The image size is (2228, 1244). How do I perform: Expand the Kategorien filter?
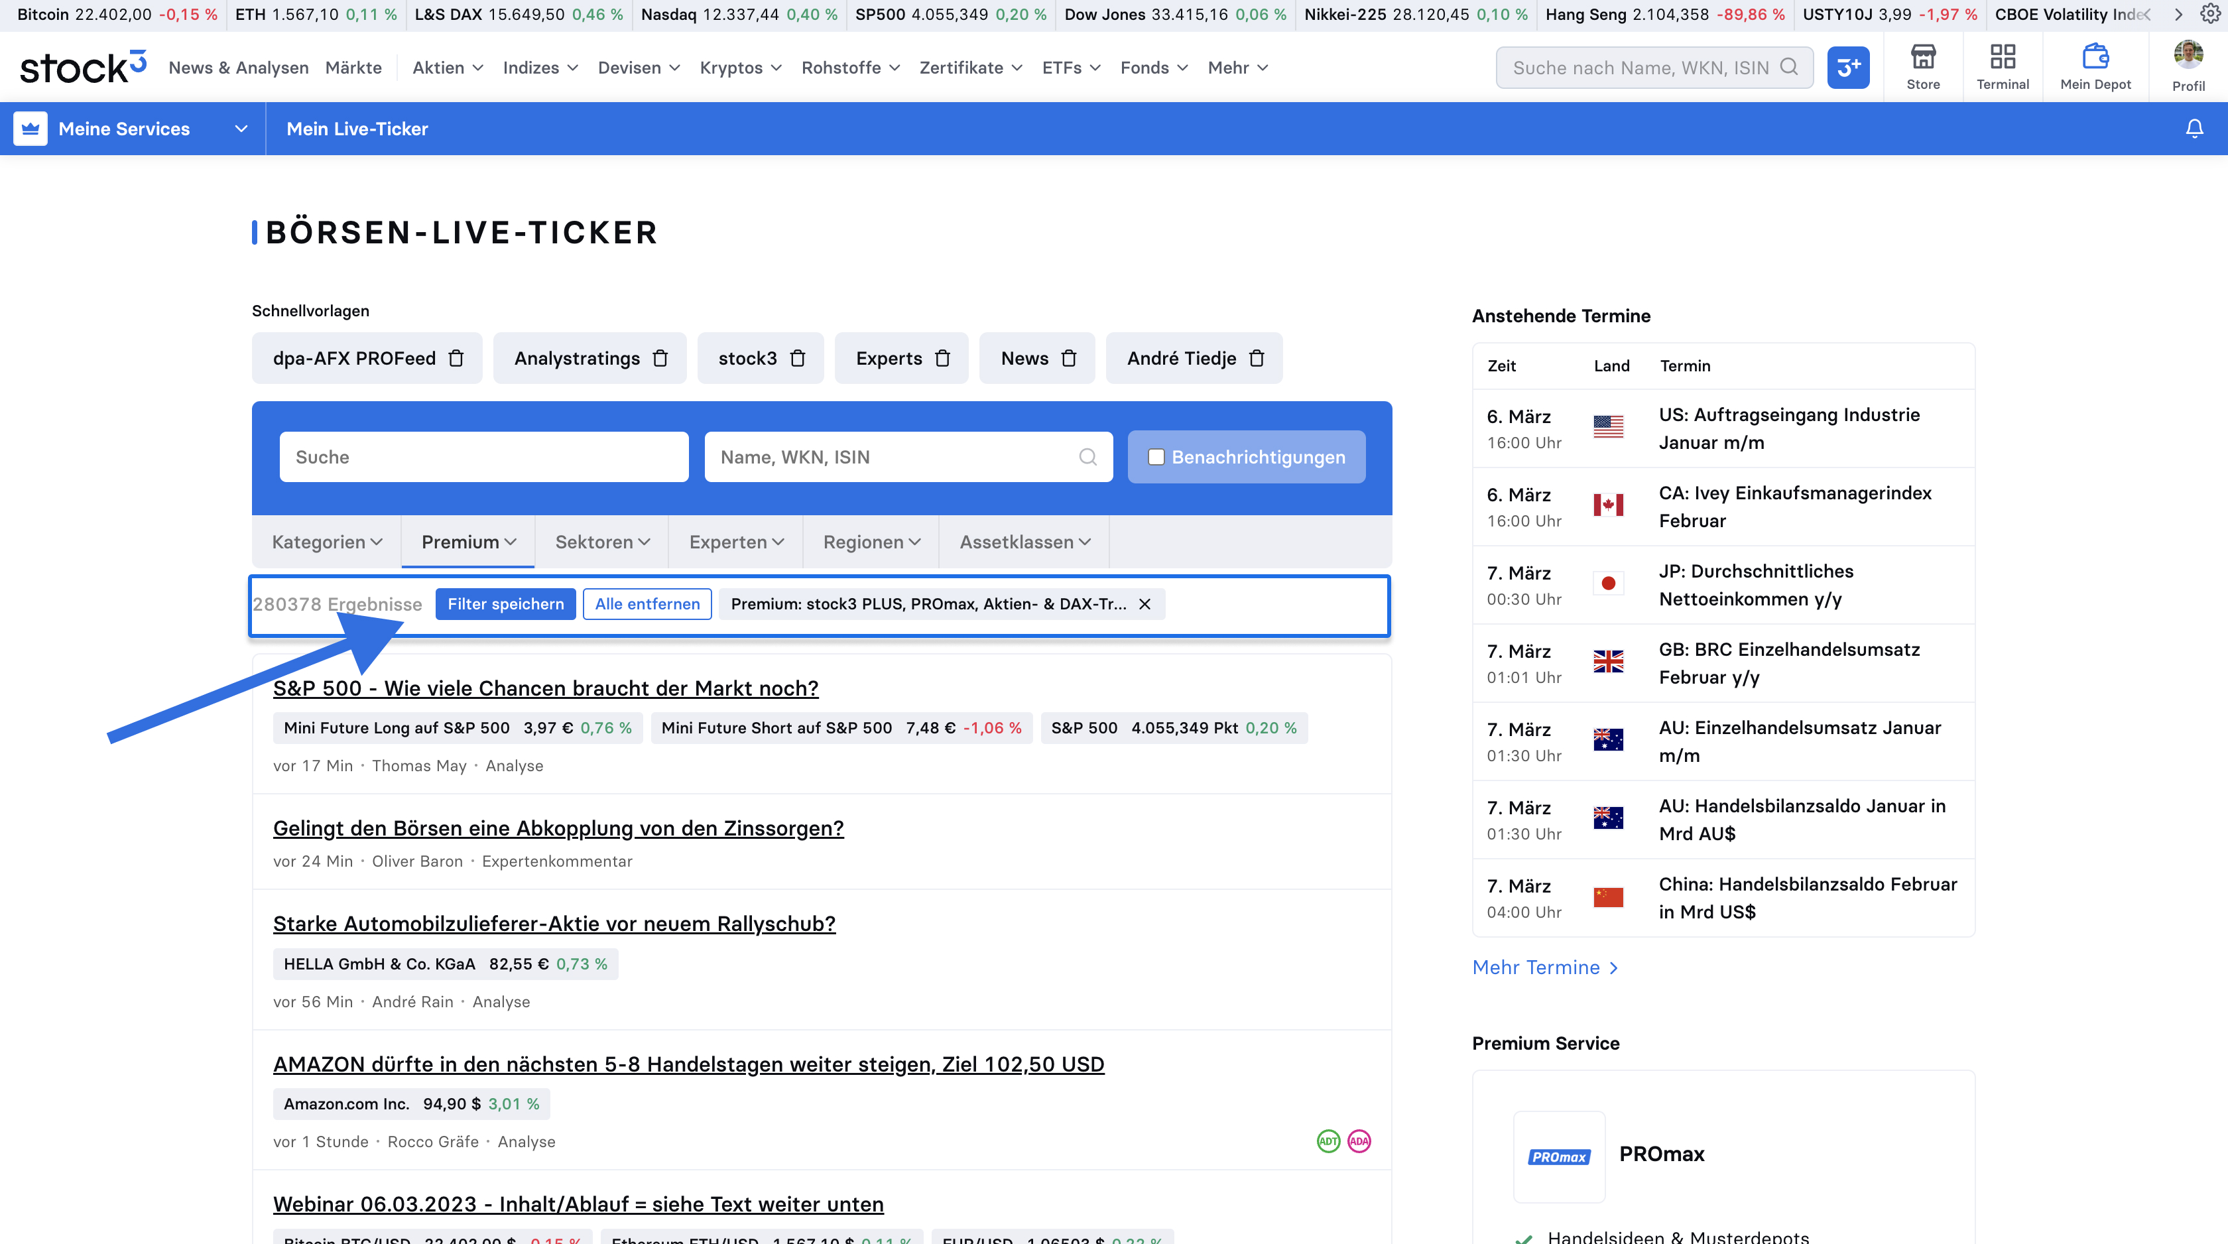pyautogui.click(x=327, y=542)
